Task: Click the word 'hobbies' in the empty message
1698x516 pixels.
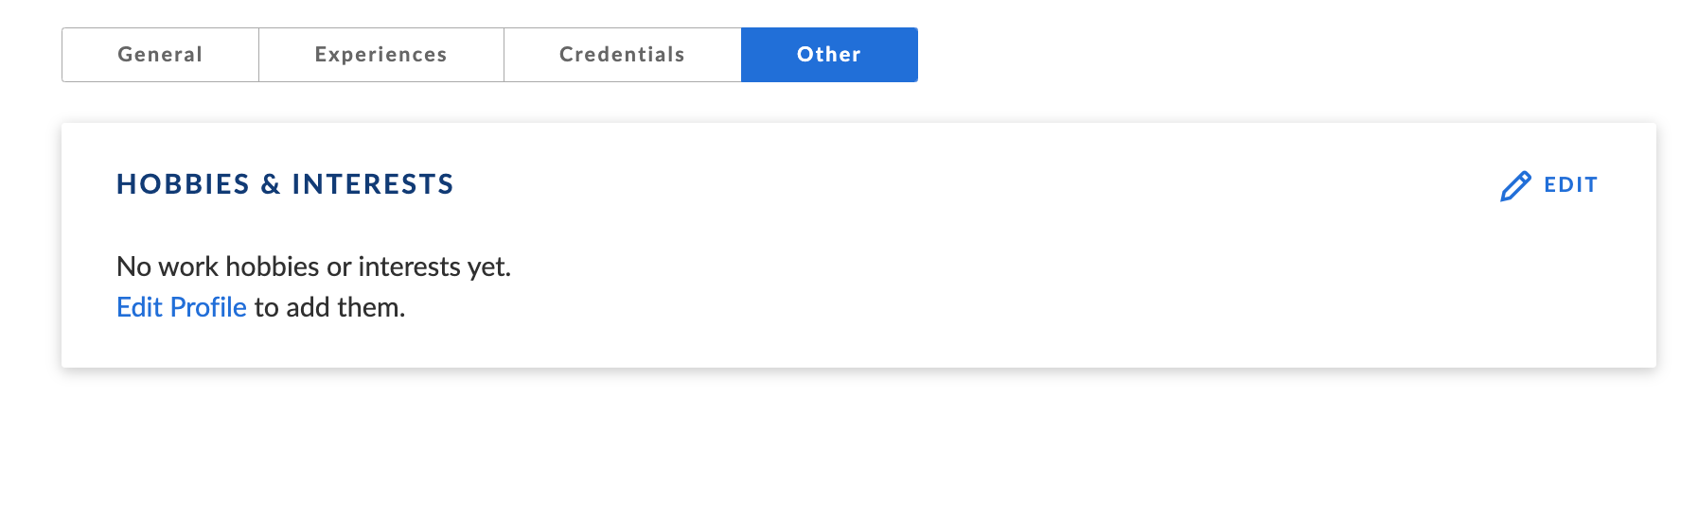Action: 272,267
